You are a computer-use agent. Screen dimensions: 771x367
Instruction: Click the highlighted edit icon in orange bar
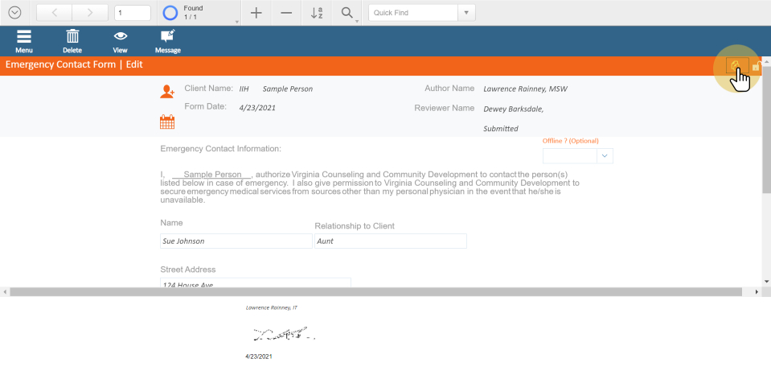(x=736, y=65)
